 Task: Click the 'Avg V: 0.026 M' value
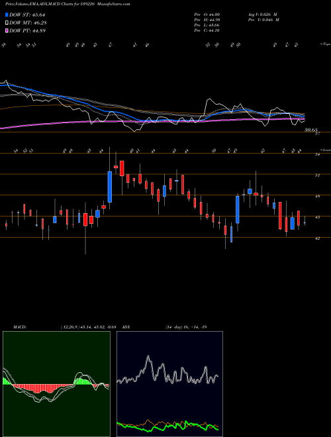[262, 14]
